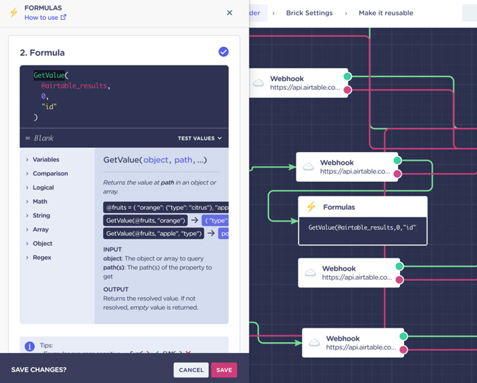477x383 pixels.
Task: Click the cloud icon of the topmost Webhook brick
Action: [x=258, y=82]
